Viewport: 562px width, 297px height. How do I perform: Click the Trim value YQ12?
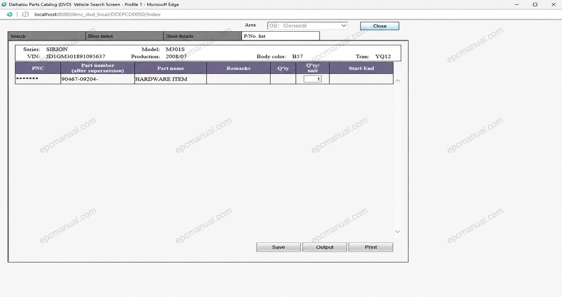click(x=383, y=56)
